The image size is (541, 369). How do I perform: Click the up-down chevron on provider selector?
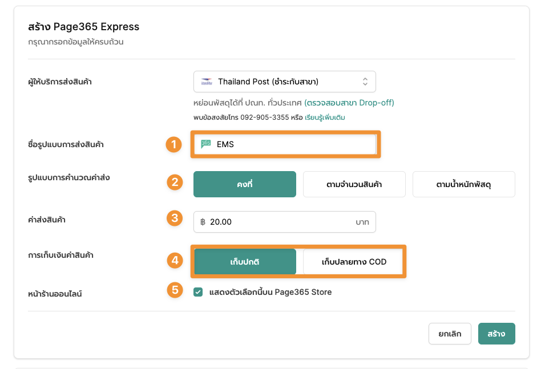point(365,82)
